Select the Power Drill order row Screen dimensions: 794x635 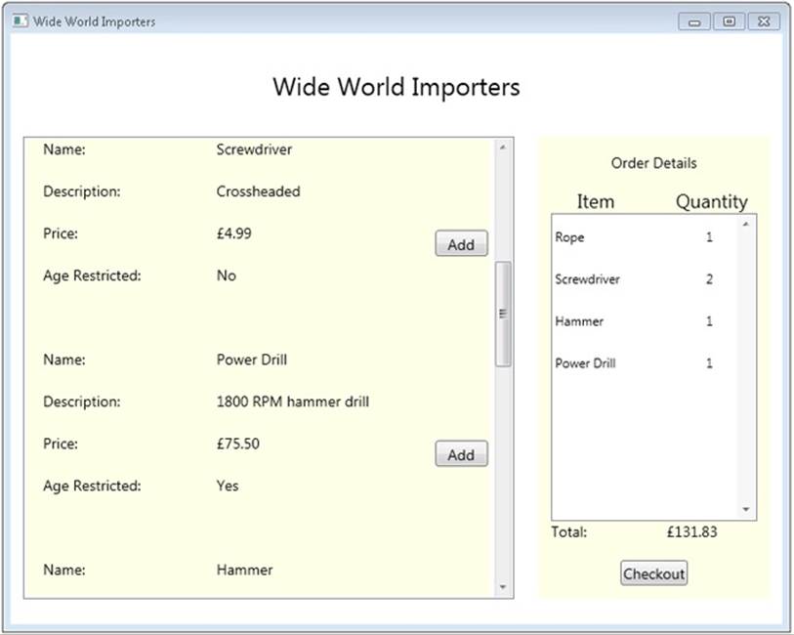click(645, 363)
